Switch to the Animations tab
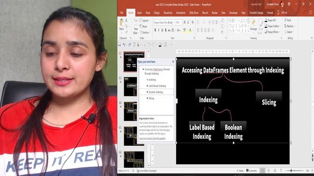The image size is (314, 176). [181, 13]
